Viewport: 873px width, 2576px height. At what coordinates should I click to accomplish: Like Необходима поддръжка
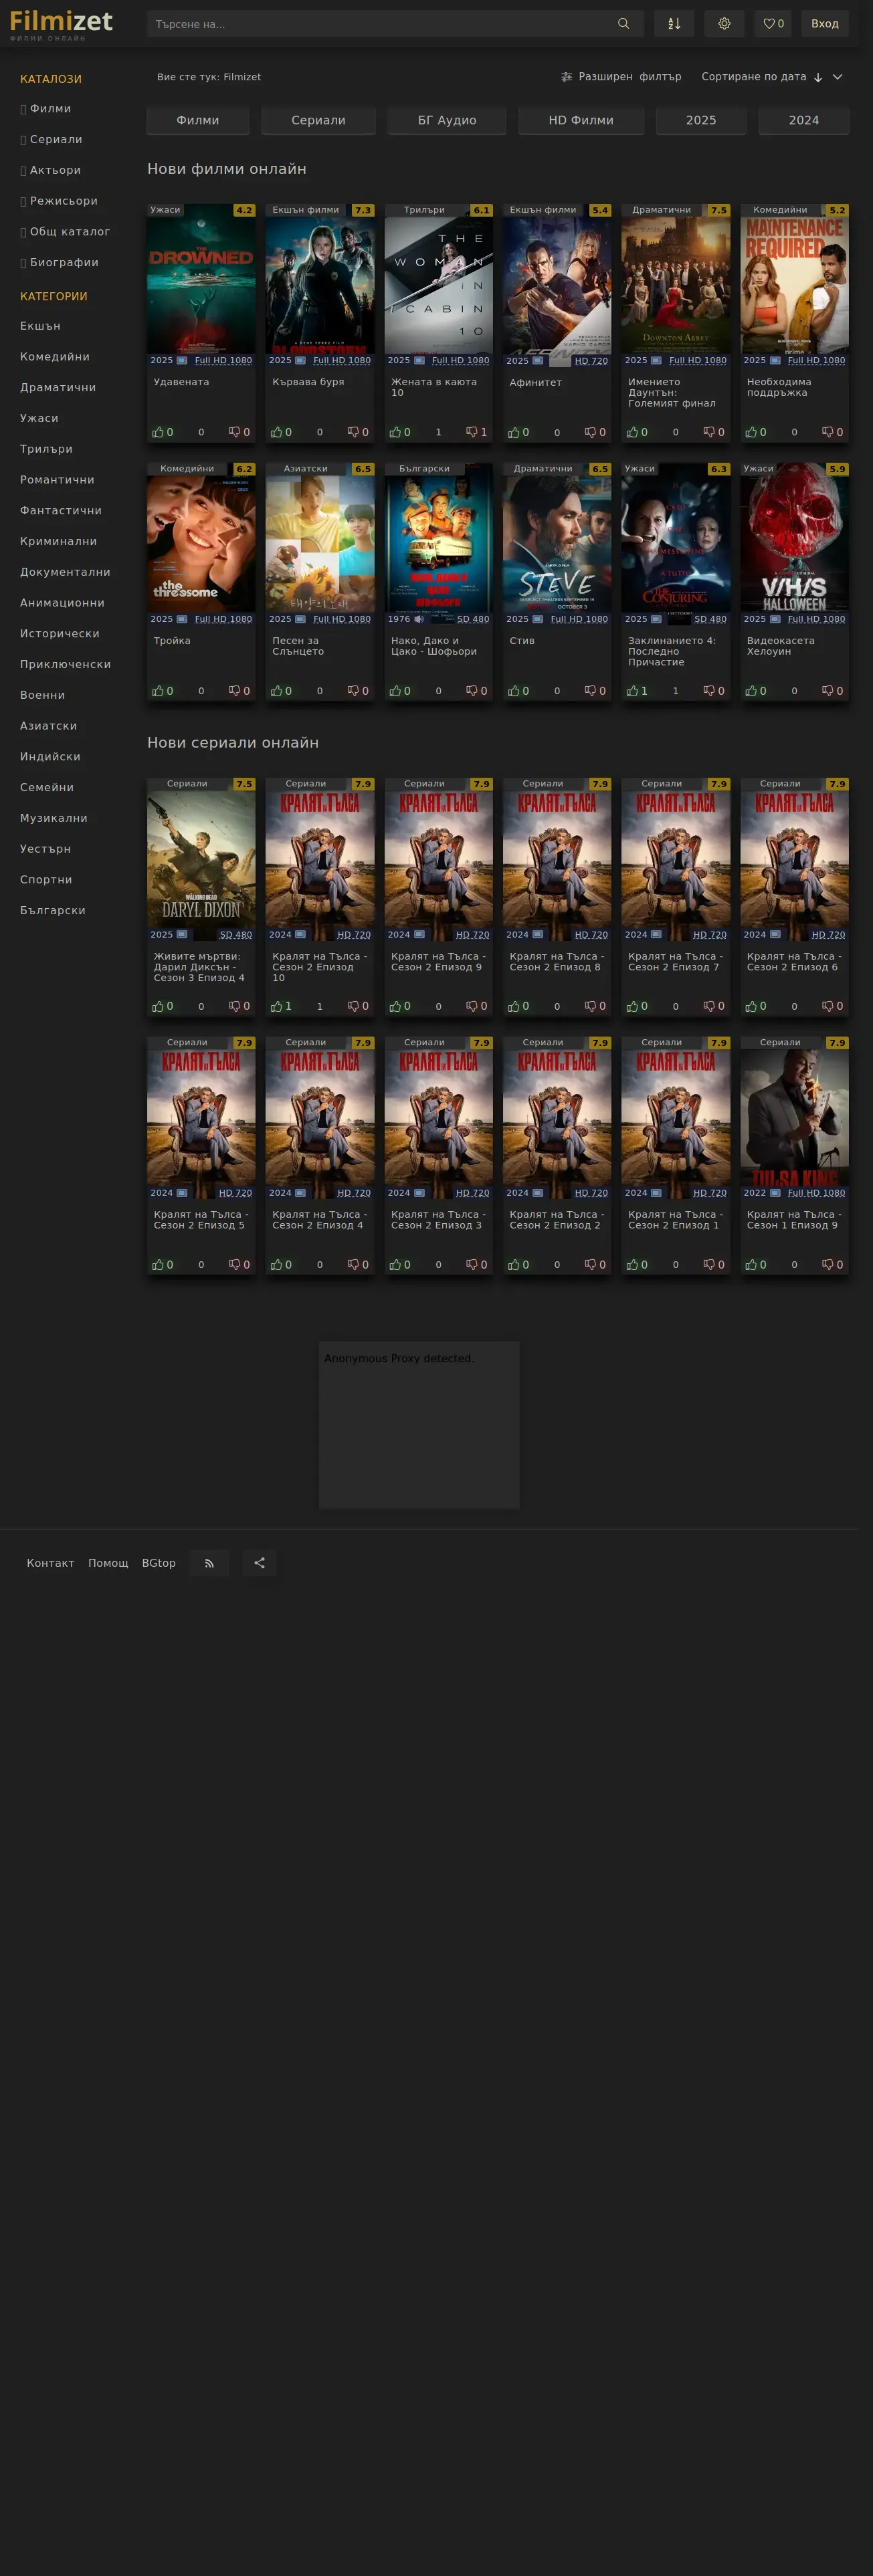756,432
